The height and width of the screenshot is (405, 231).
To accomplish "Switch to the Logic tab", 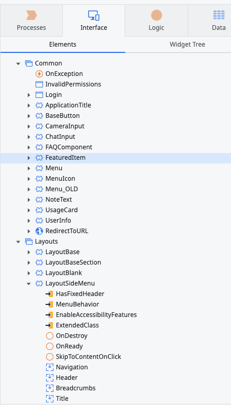I will (x=157, y=20).
